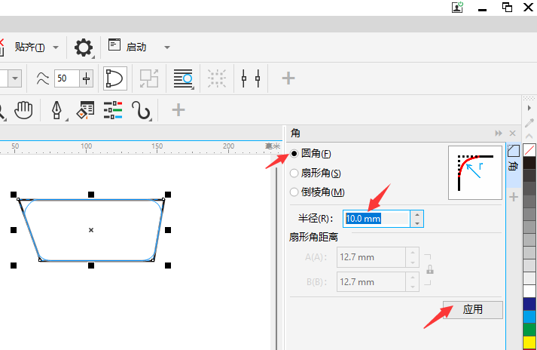537x350 pixels.
Task: Select the Scallop (扇形角) radio option
Action: 294,173
